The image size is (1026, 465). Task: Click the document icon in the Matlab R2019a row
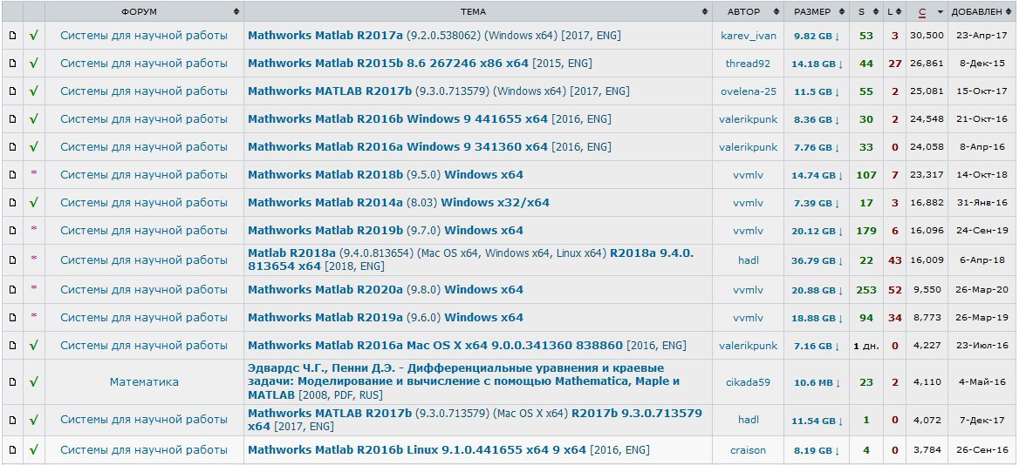pyautogui.click(x=12, y=317)
